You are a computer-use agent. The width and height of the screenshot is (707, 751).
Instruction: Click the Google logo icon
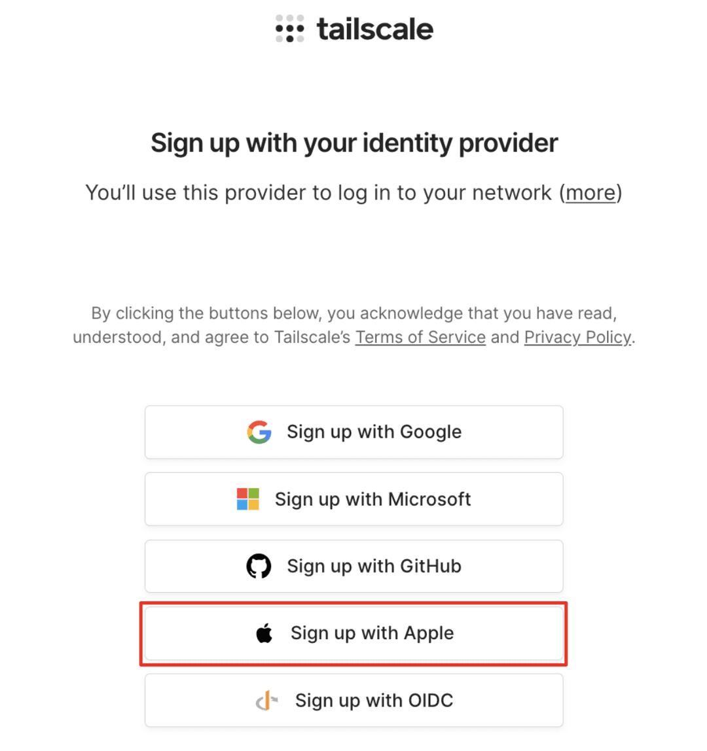pyautogui.click(x=259, y=432)
